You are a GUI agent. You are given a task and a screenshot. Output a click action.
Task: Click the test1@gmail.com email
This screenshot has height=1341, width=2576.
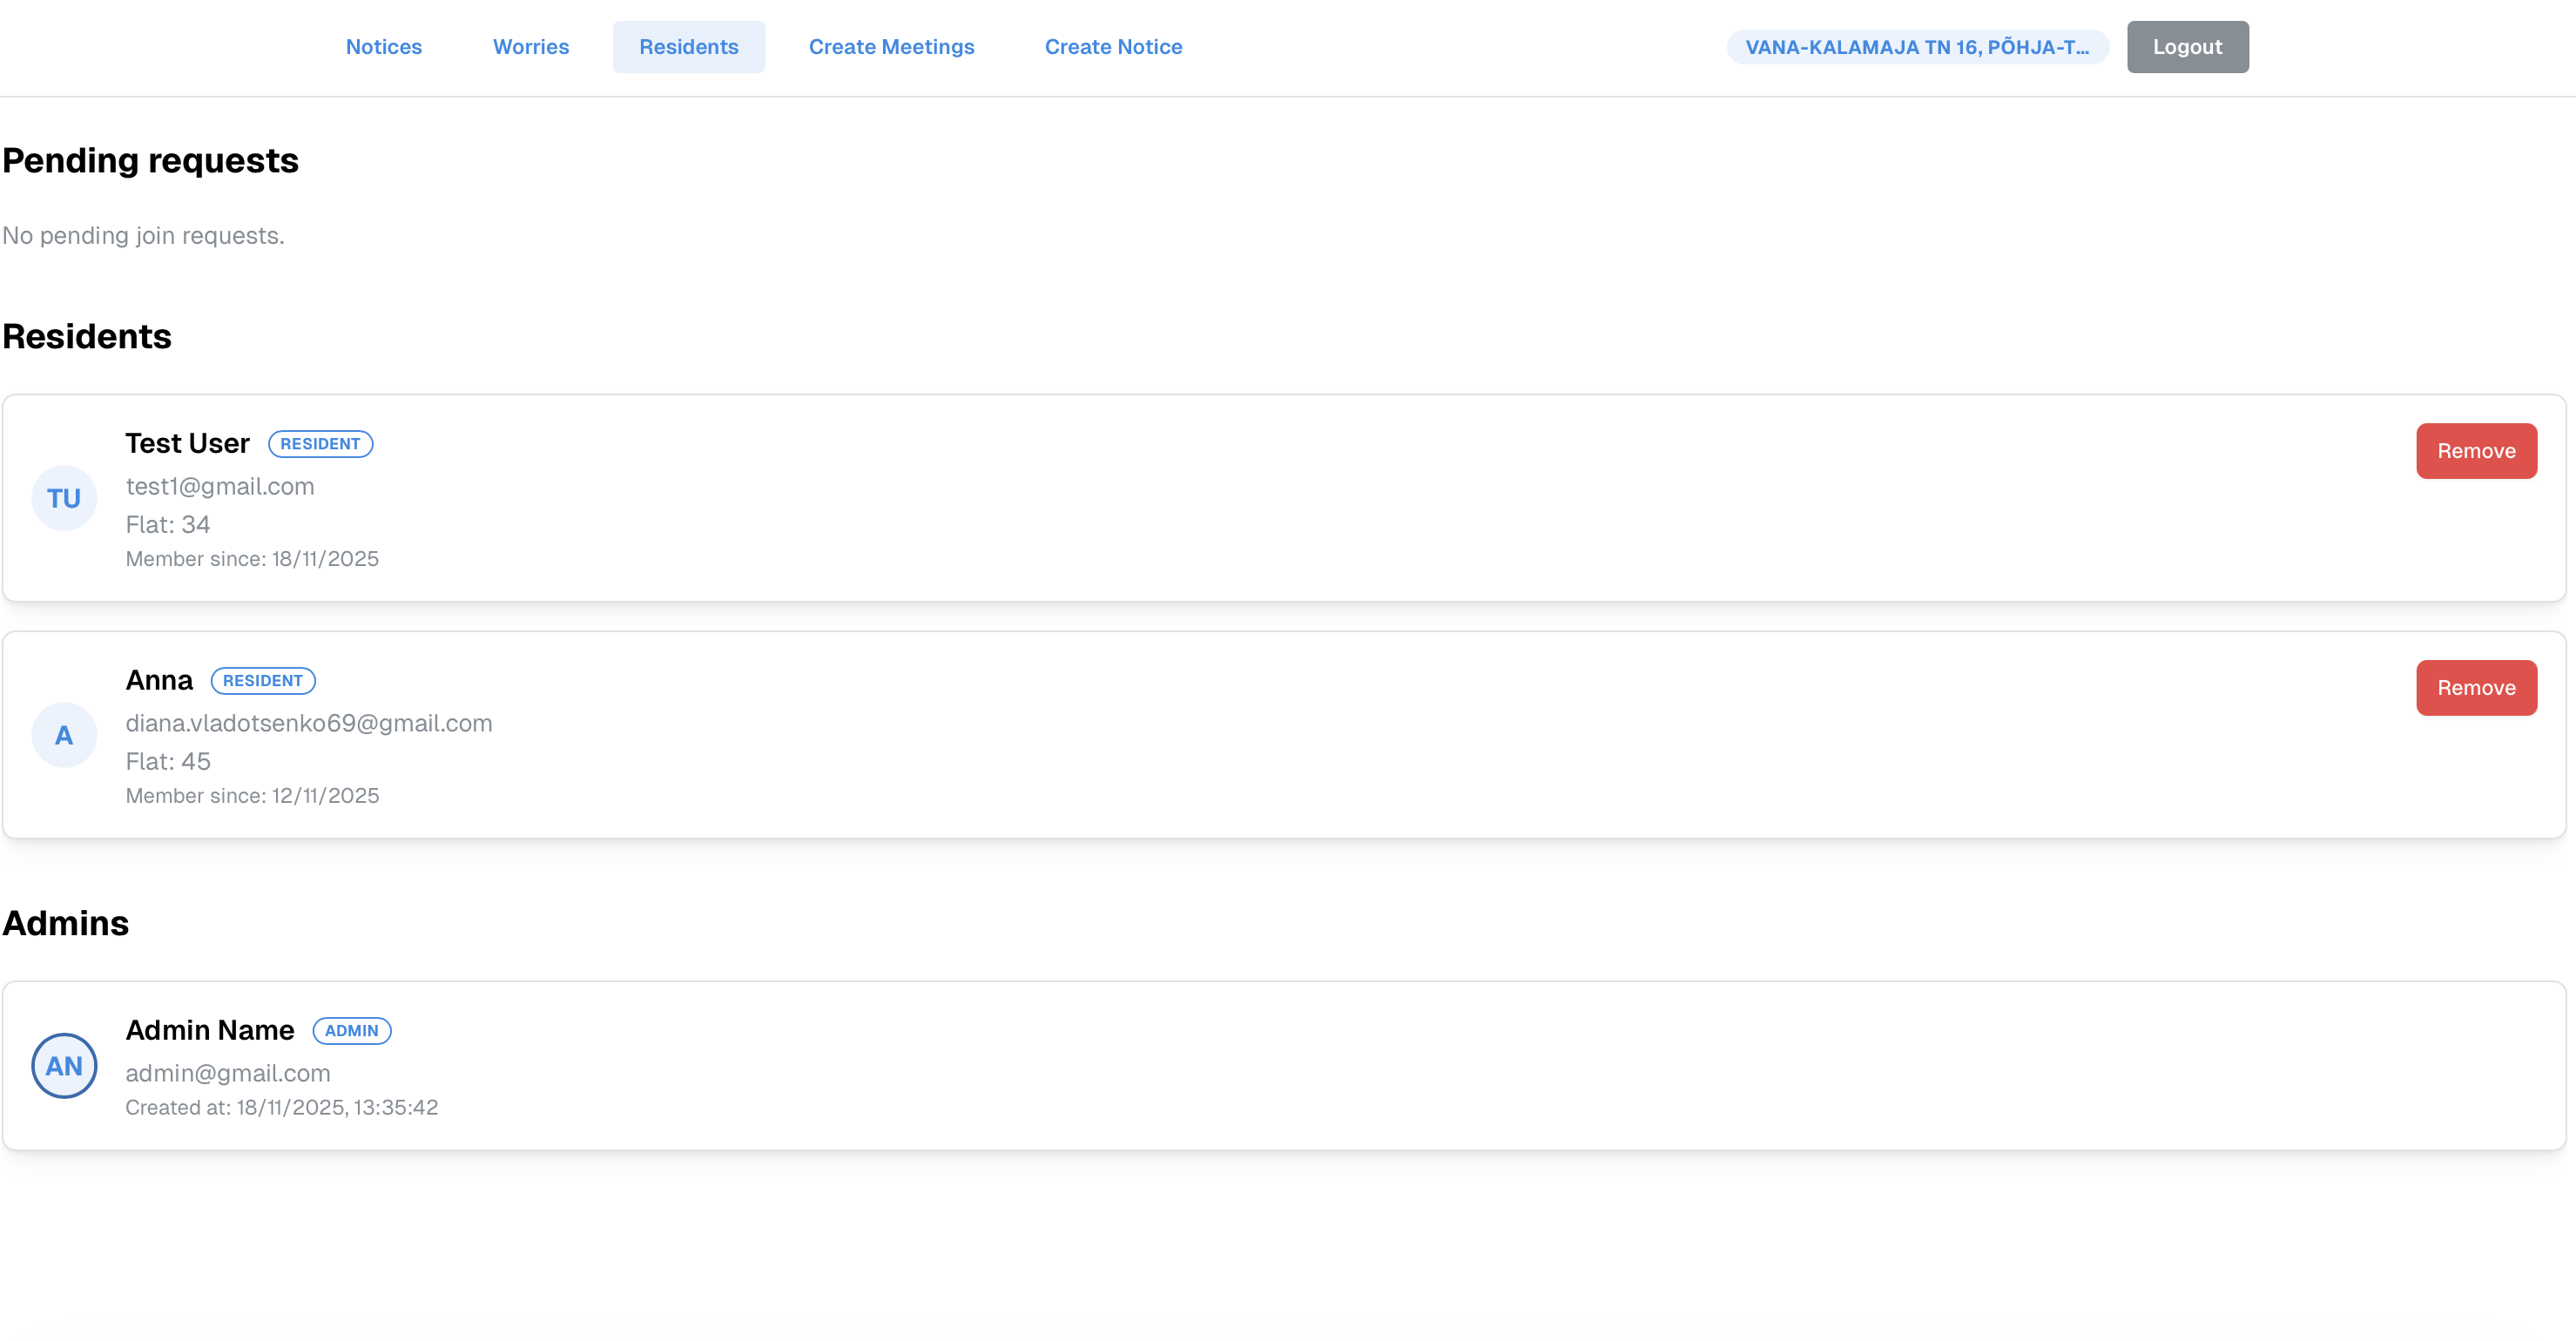pyautogui.click(x=220, y=487)
